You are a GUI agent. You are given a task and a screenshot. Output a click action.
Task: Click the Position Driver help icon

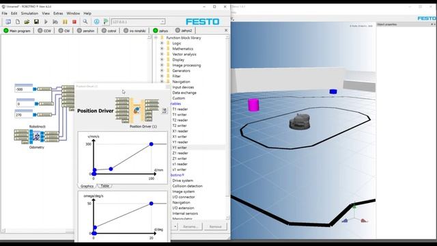pos(164,111)
